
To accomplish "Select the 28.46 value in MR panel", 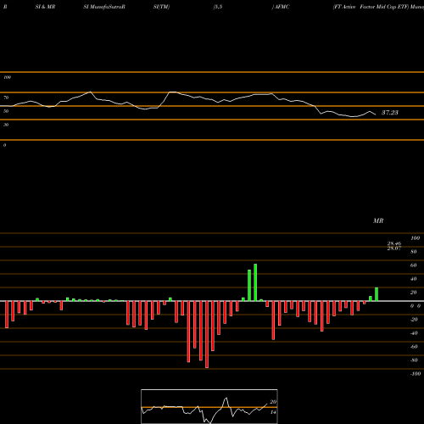I will [394, 243].
